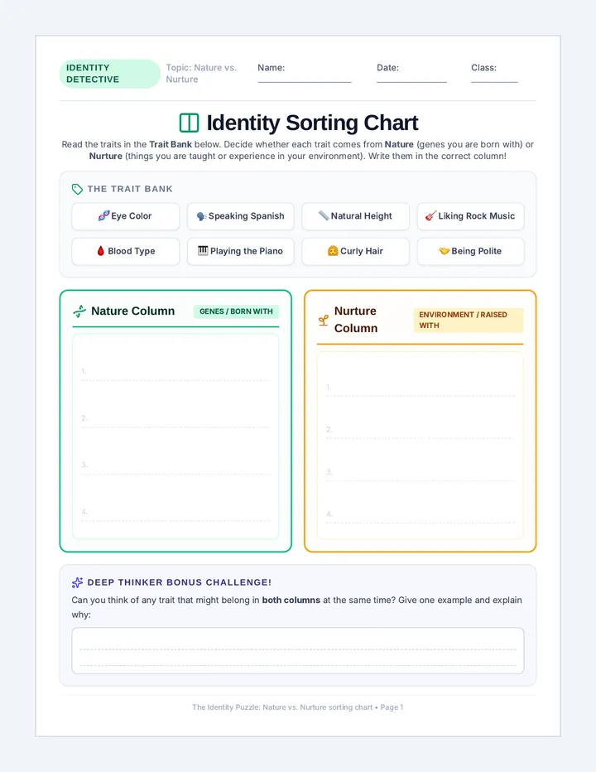The image size is (596, 772).
Task: Click line 3 in the Nature Column
Action: [175, 466]
